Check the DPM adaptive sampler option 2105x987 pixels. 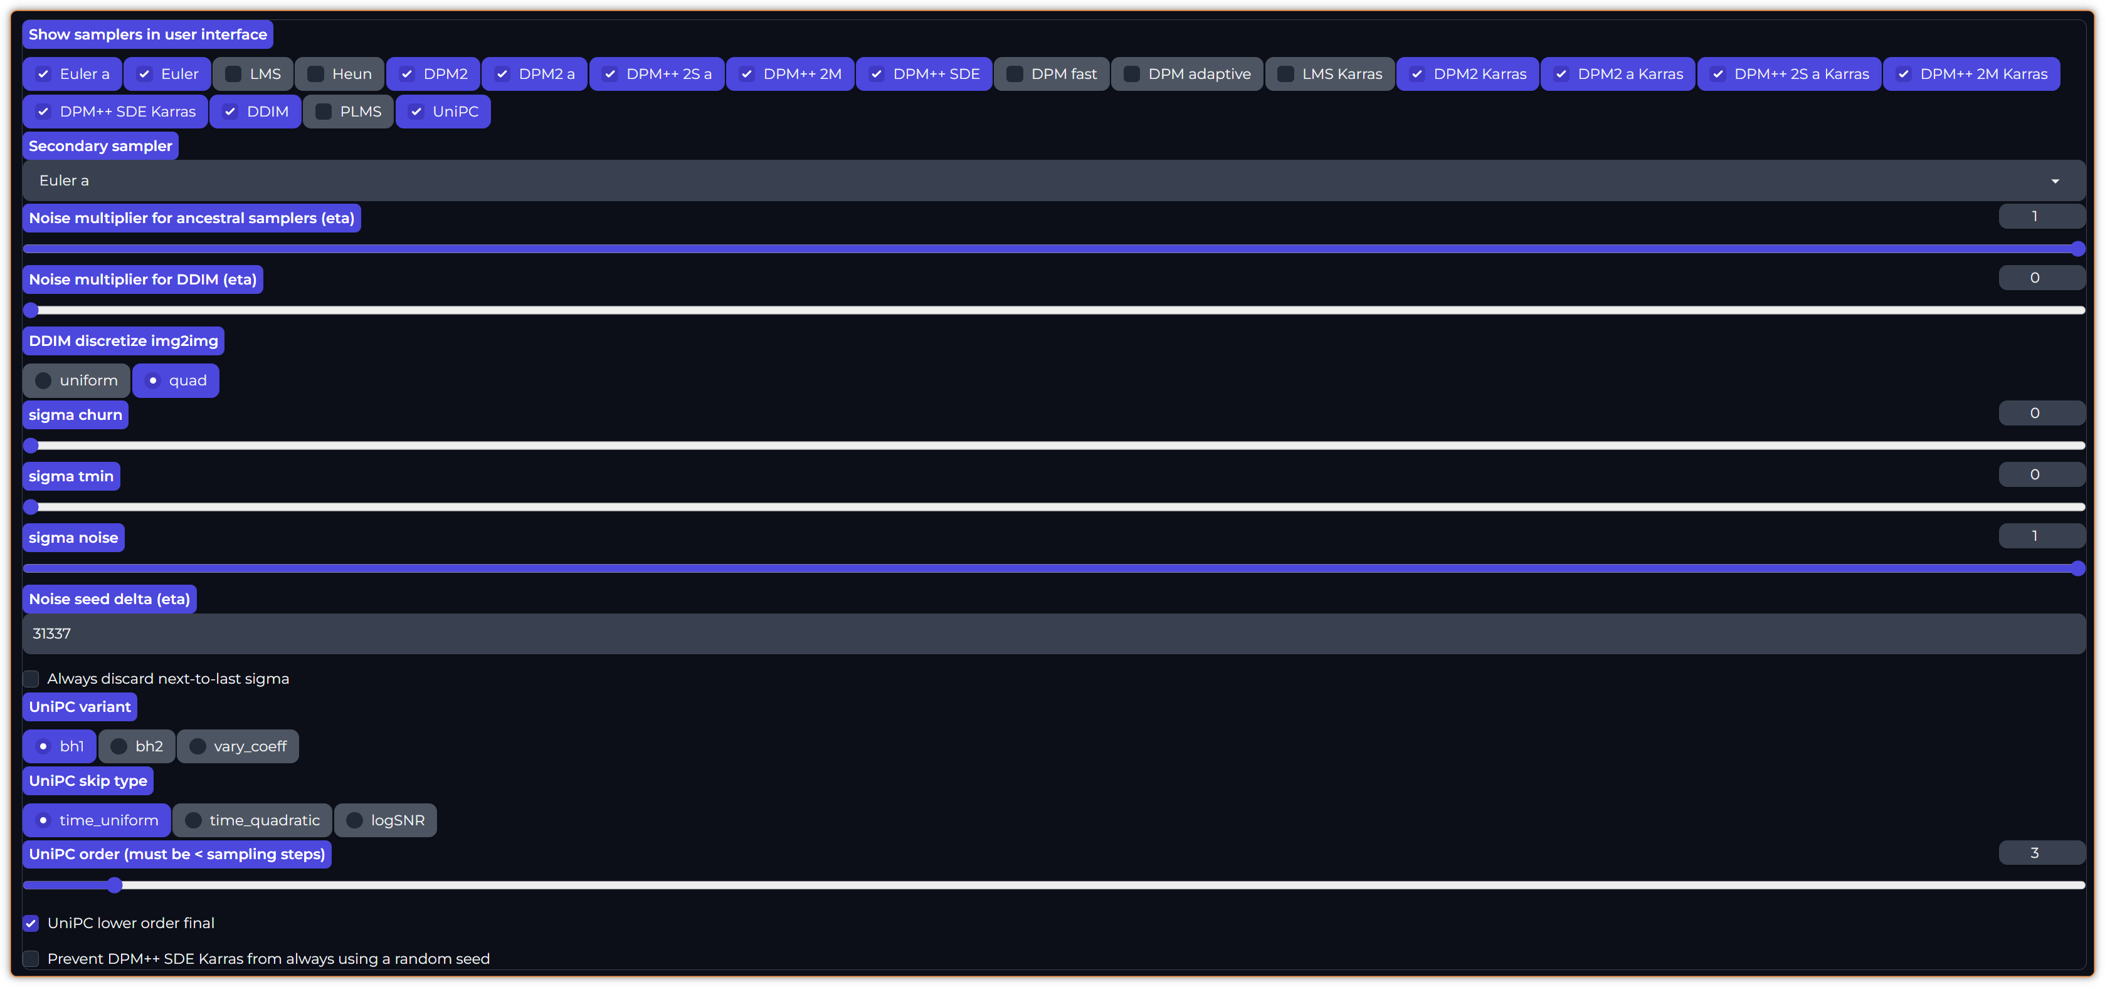point(1132,75)
